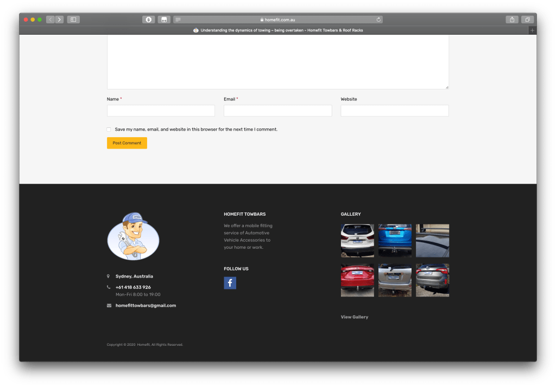Click the Safari back navigation arrow
556x387 pixels.
tap(50, 20)
